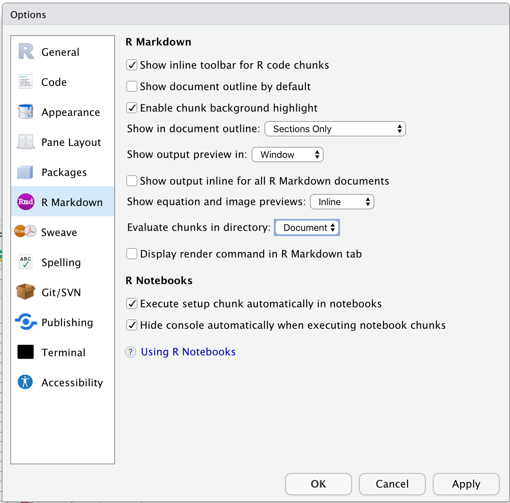Click the Spelling ABC check icon

point(26,262)
